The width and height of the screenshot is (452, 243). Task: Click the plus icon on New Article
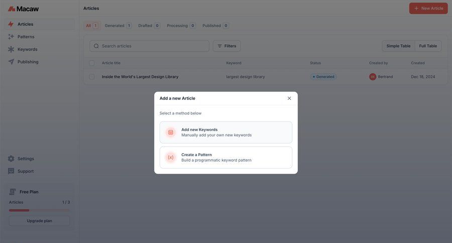(416, 9)
